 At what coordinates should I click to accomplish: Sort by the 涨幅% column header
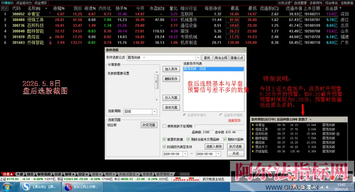point(59,9)
